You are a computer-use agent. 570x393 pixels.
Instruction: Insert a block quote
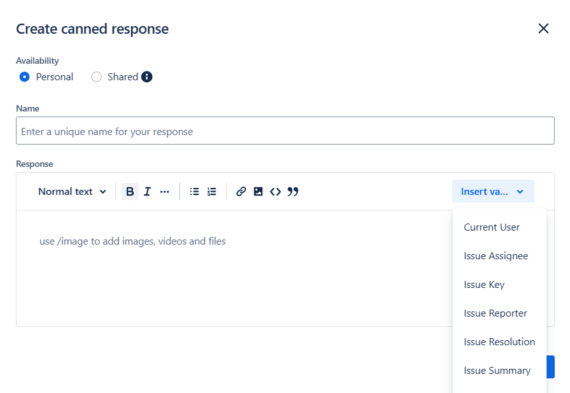coord(293,191)
